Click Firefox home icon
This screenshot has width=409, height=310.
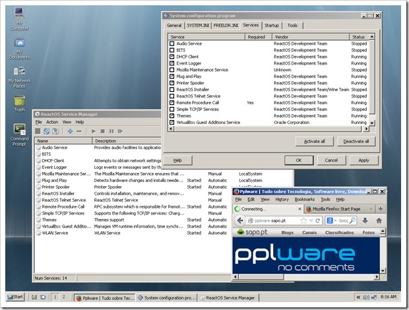click(x=379, y=220)
